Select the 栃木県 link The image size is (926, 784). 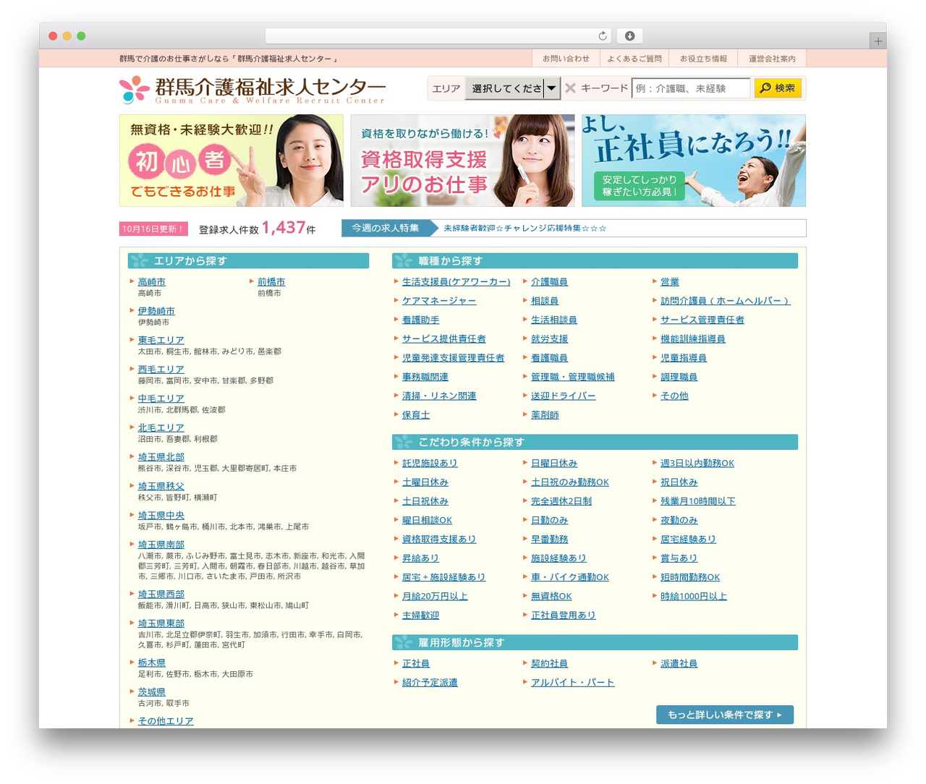coord(151,662)
